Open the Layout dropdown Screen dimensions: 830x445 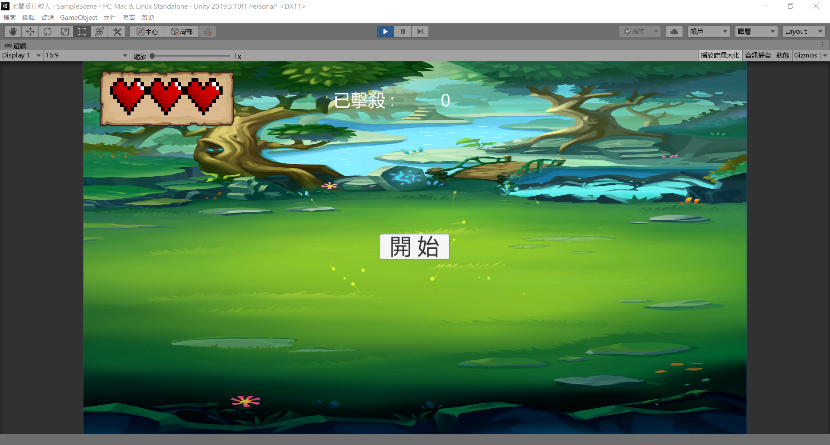(803, 31)
